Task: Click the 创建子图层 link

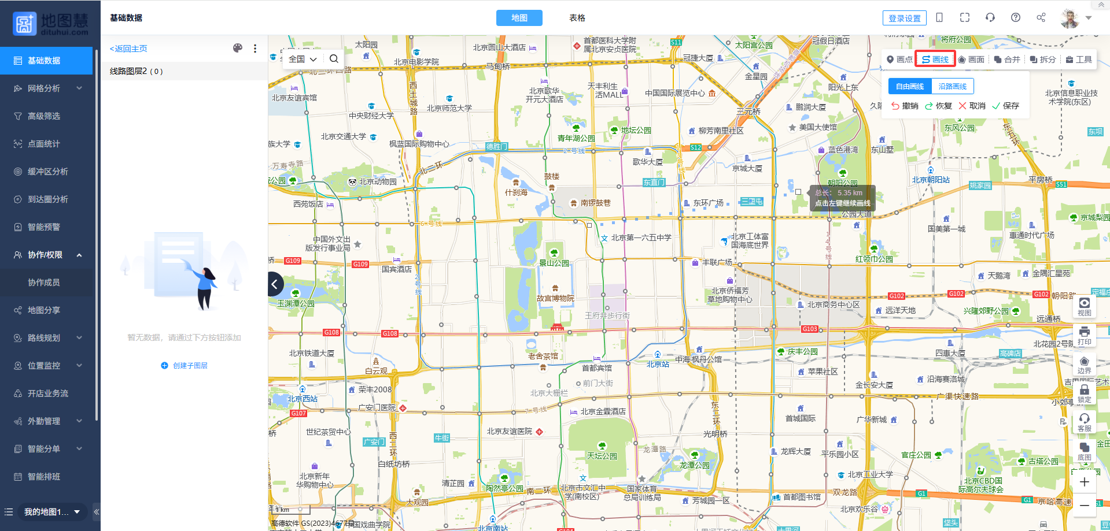Action: click(185, 366)
